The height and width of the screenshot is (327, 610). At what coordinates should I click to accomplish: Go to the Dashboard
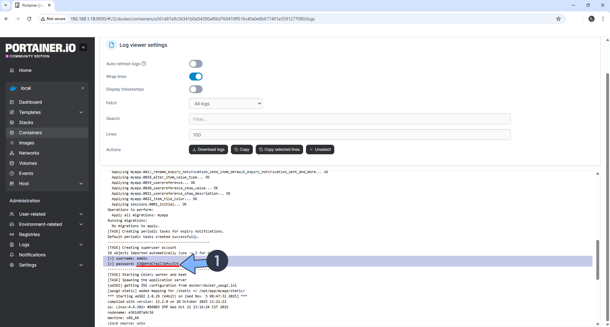tap(30, 102)
